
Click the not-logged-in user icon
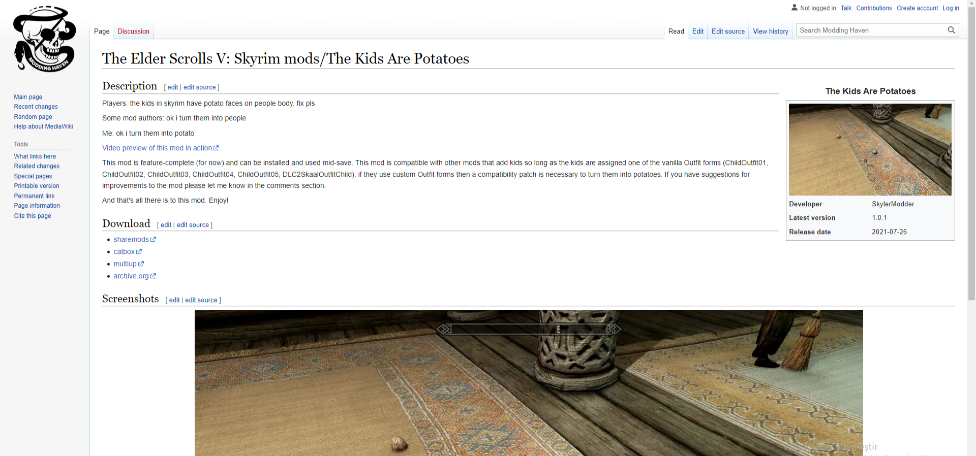pos(795,8)
